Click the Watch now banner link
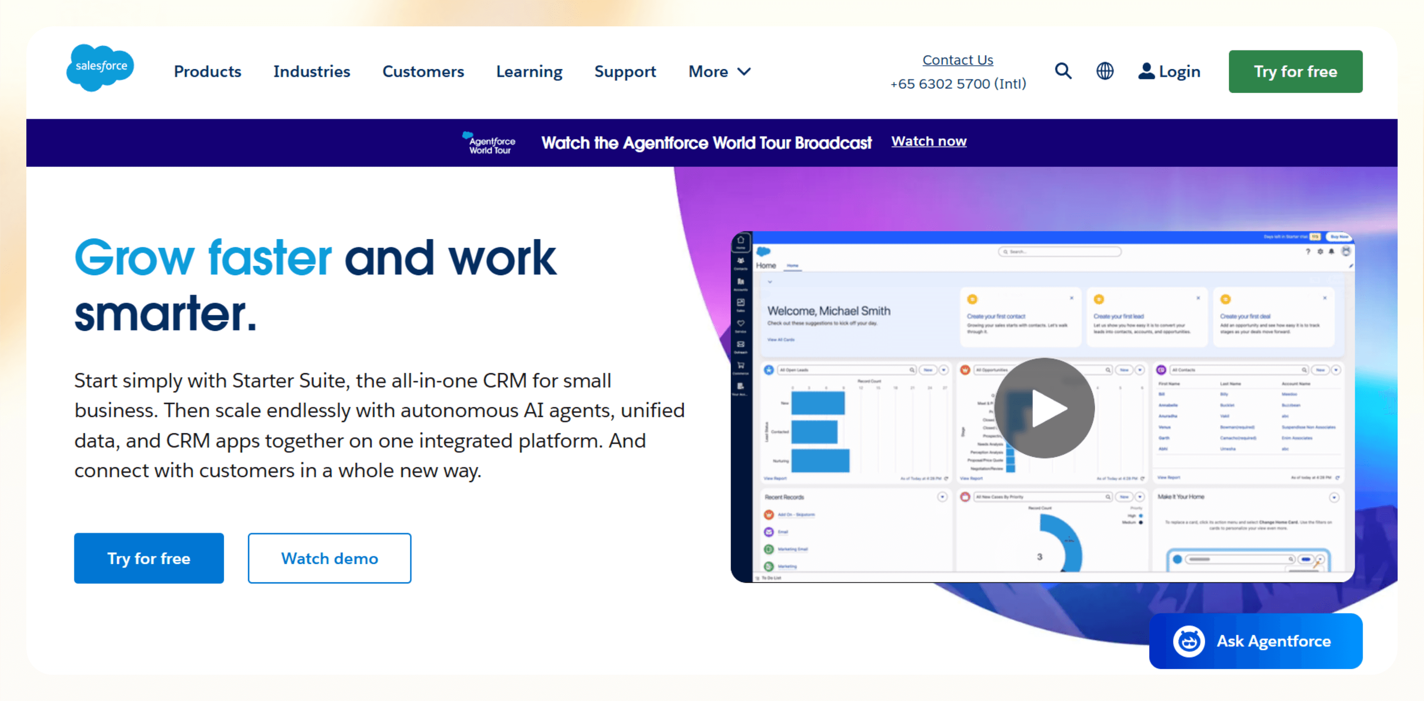This screenshot has height=701, width=1424. (929, 141)
